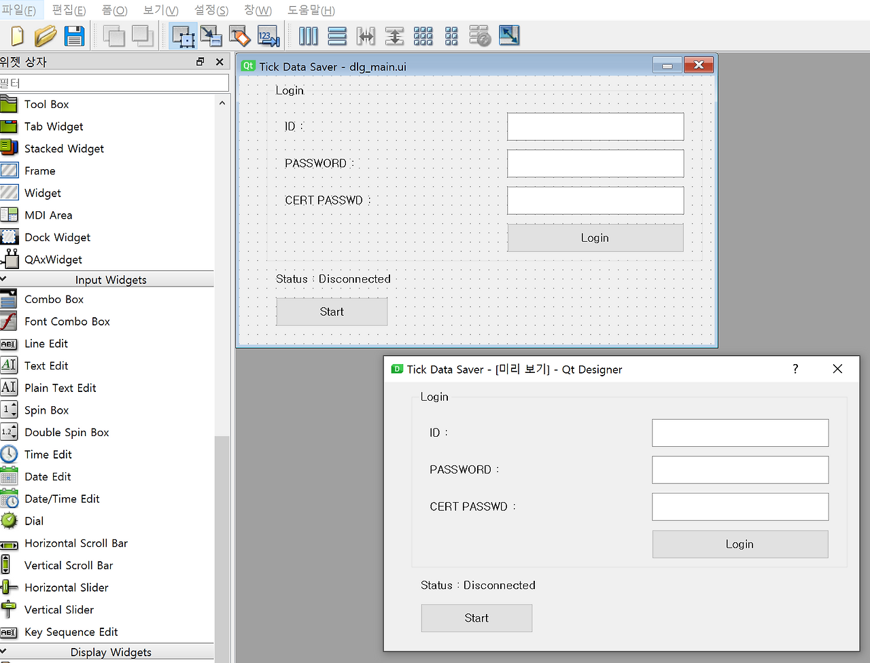The height and width of the screenshot is (663, 870).
Task: Break the current layout
Action: pos(480,36)
